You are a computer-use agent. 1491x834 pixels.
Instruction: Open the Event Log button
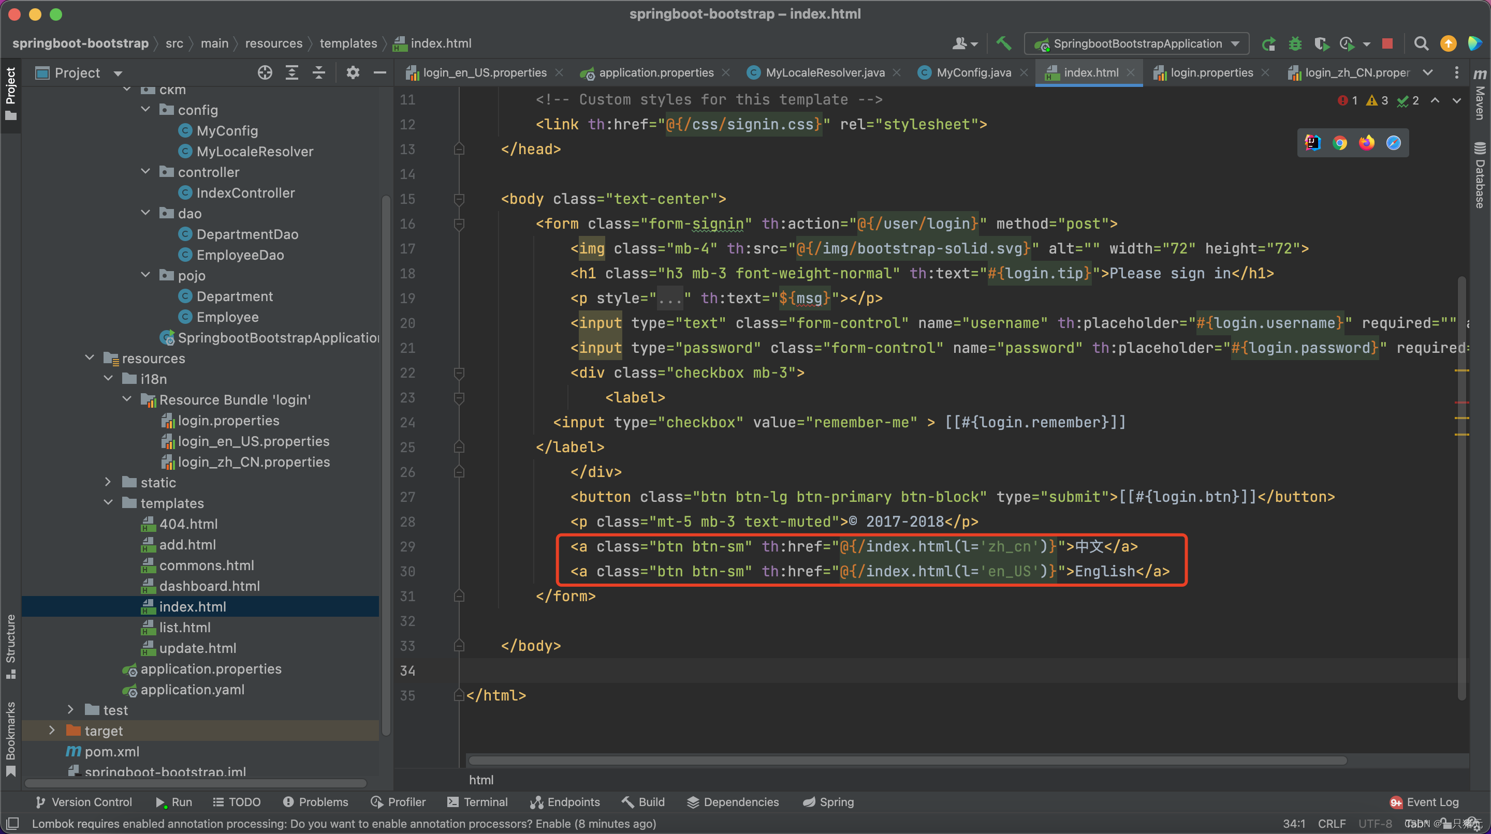tap(1424, 801)
